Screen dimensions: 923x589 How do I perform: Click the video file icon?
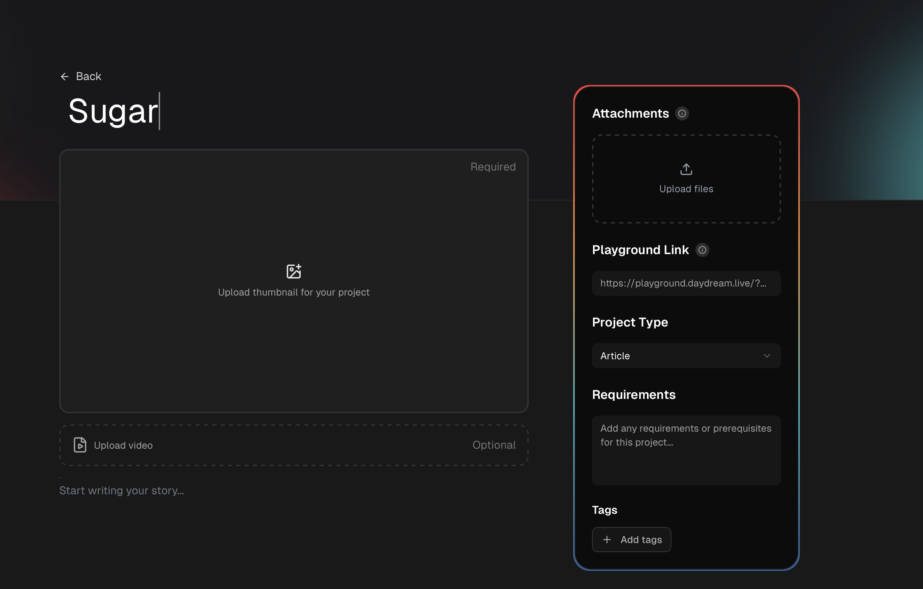80,445
